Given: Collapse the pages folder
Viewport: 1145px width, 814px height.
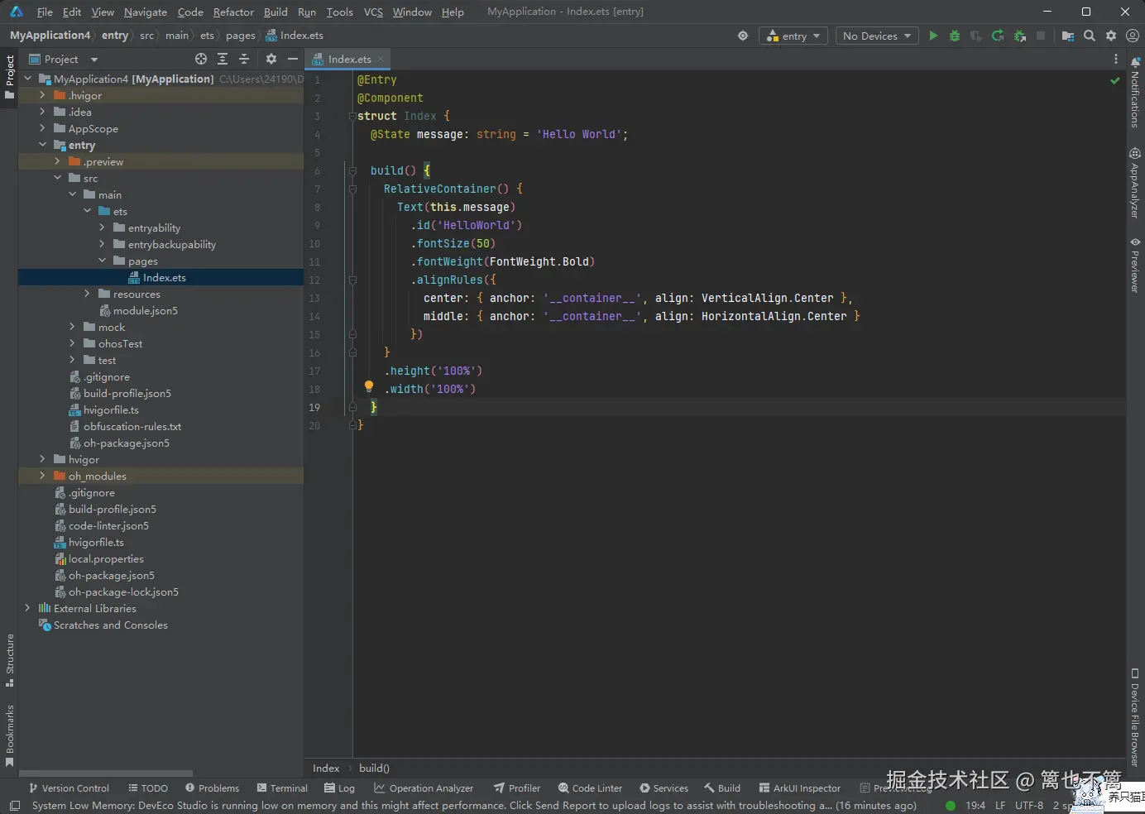Looking at the screenshot, I should [102, 261].
